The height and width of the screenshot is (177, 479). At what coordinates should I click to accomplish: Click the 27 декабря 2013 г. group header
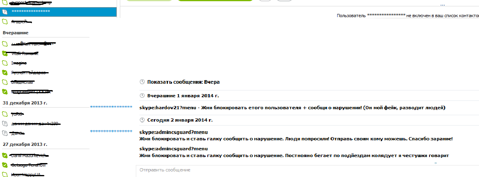[x=25, y=144]
